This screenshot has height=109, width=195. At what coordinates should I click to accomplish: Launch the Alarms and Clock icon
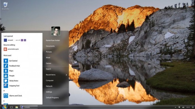point(6,96)
